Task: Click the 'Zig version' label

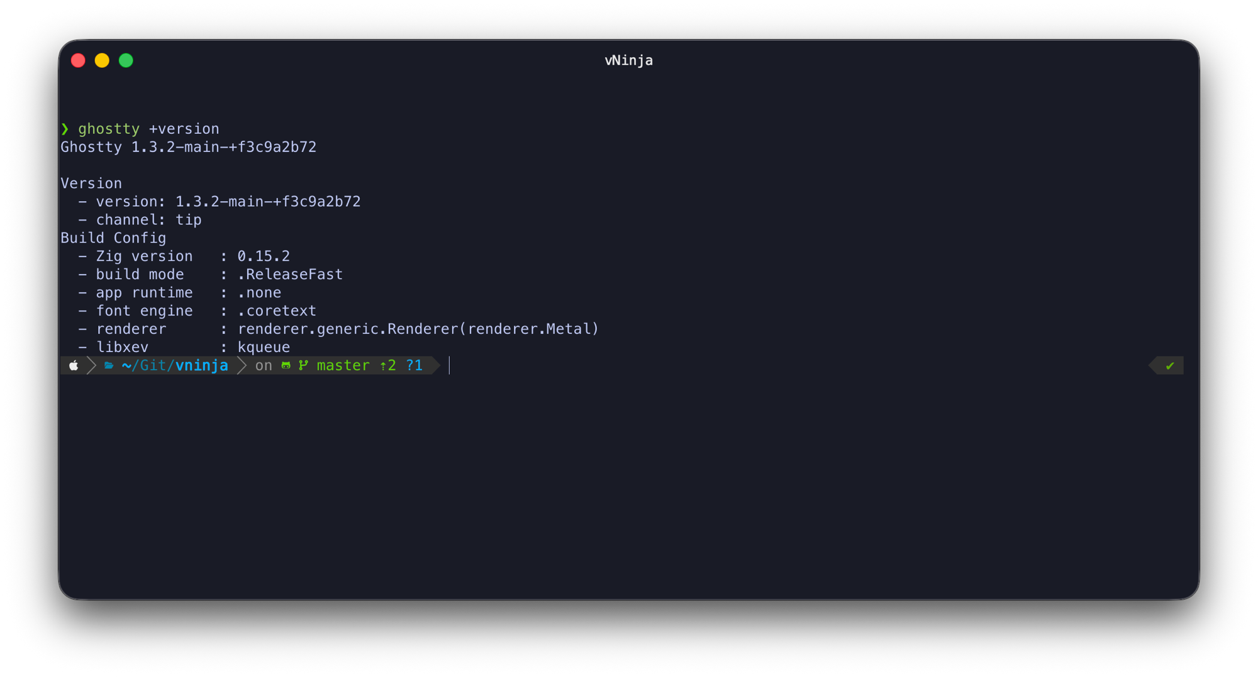Action: point(144,256)
